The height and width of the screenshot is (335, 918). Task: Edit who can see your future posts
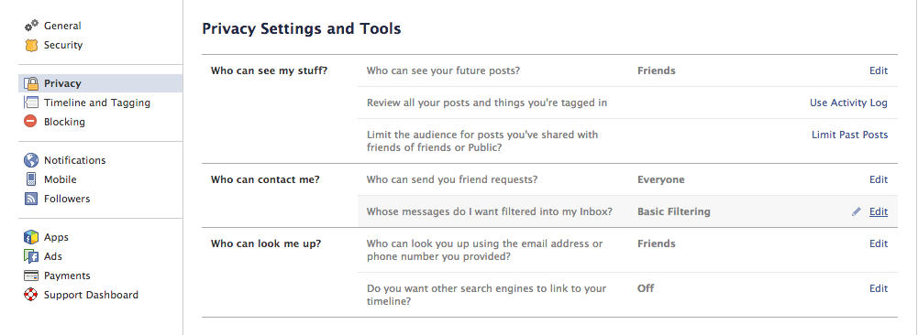pyautogui.click(x=879, y=70)
